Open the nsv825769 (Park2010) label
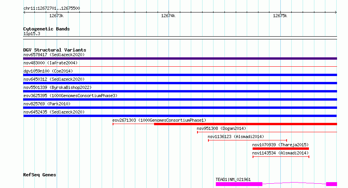 tap(47, 104)
